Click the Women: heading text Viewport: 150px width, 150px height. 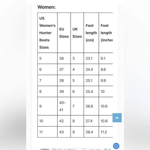(47, 7)
